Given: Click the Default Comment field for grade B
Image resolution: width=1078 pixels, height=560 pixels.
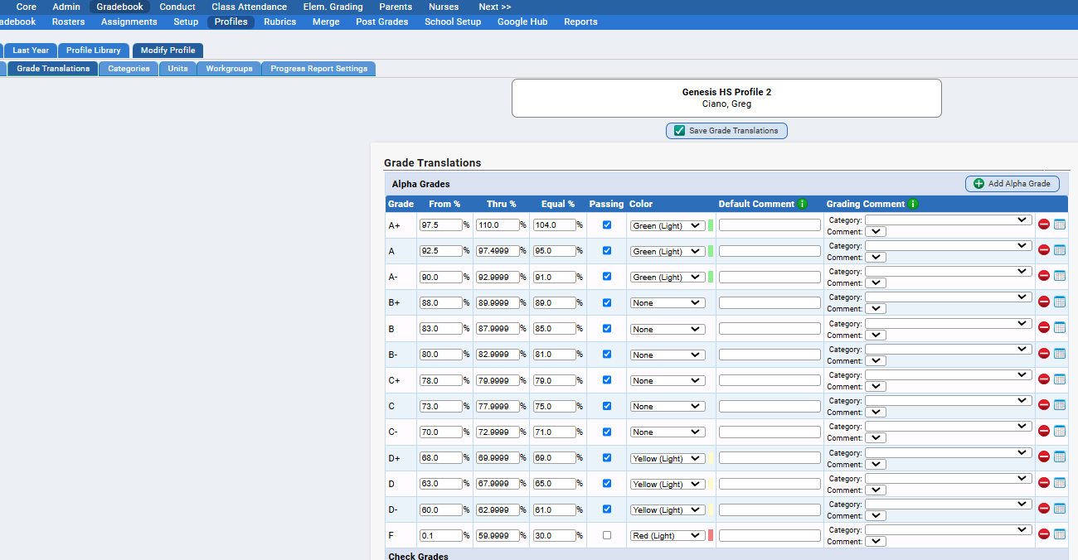Looking at the screenshot, I should click(x=770, y=329).
